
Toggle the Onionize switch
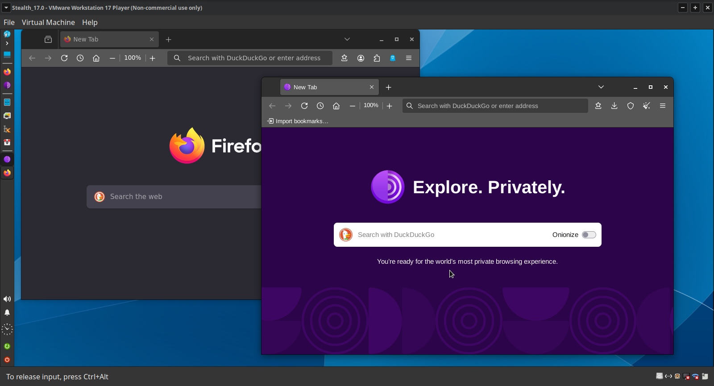589,235
